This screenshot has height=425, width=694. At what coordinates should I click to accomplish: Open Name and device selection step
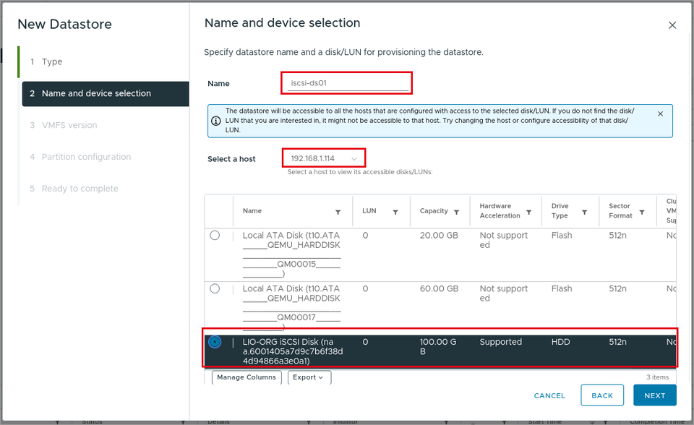[106, 93]
